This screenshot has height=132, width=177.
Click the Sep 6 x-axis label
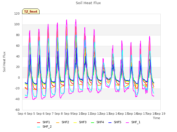coord(40,114)
